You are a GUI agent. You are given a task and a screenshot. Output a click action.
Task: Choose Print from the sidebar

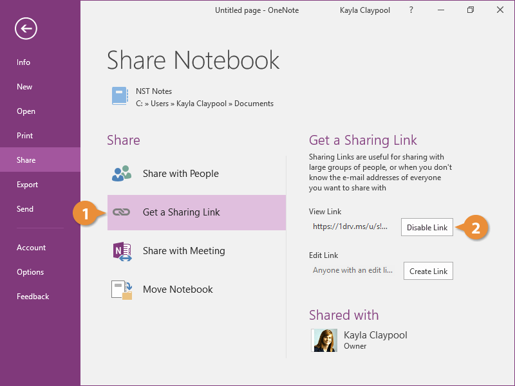(x=24, y=136)
